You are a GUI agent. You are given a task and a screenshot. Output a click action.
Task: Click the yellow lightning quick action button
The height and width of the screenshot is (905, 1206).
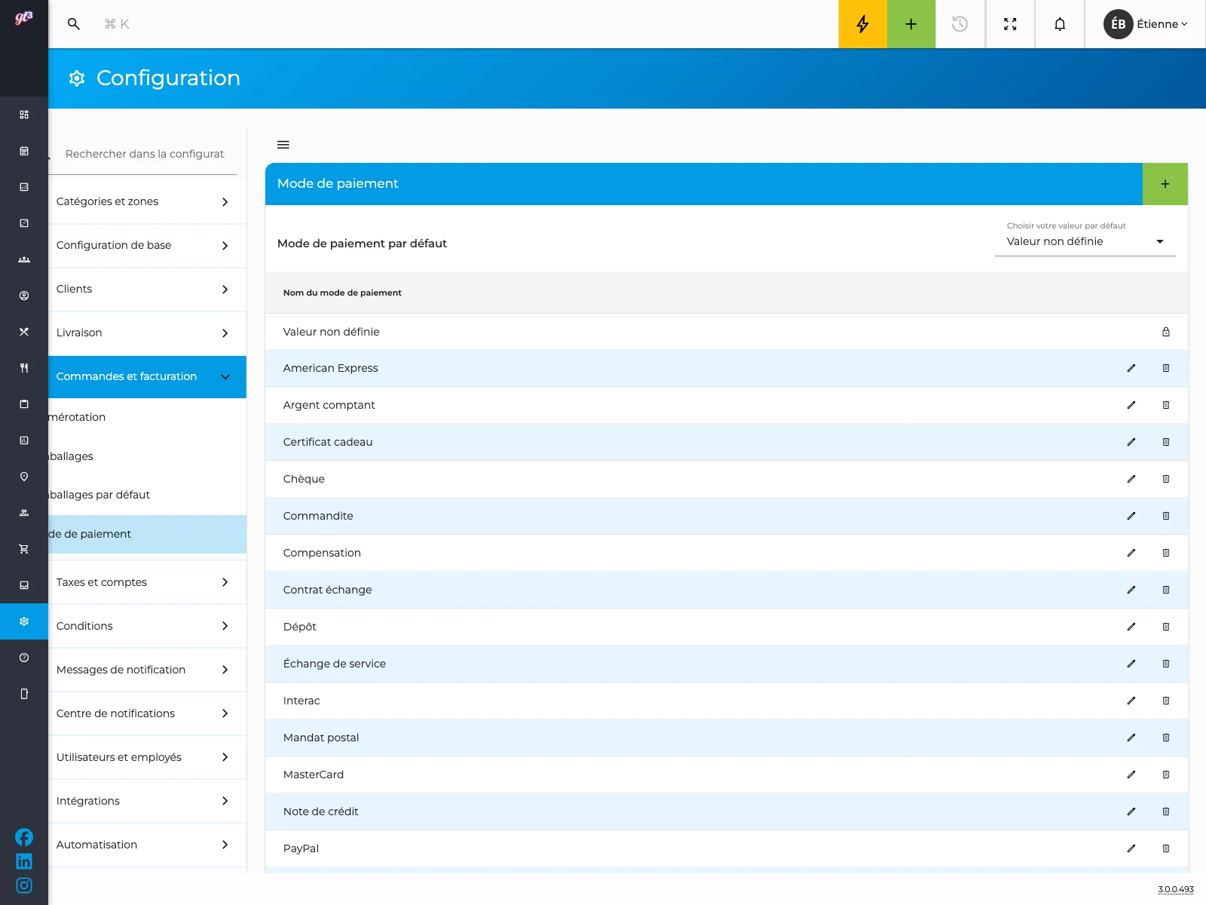(862, 24)
